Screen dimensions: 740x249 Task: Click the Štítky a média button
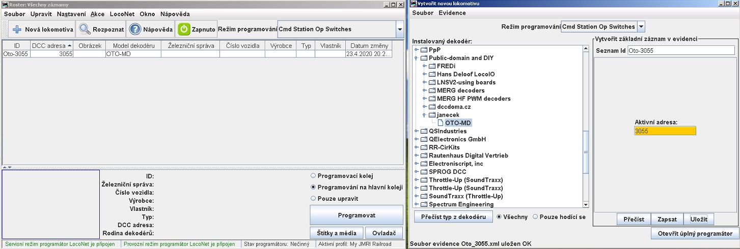pos(337,233)
